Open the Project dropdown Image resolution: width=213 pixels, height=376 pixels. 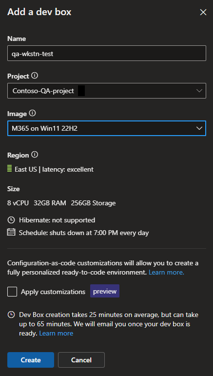(x=107, y=91)
